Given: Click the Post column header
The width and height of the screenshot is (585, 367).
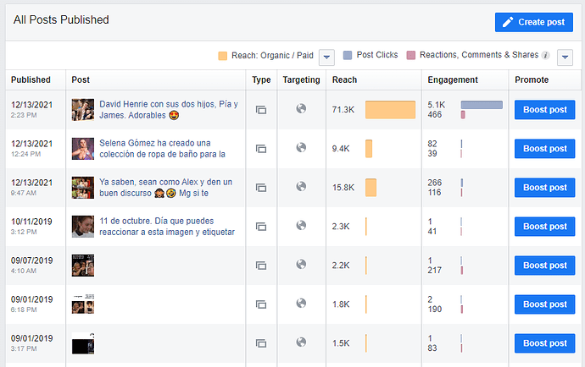Looking at the screenshot, I should click(81, 79).
